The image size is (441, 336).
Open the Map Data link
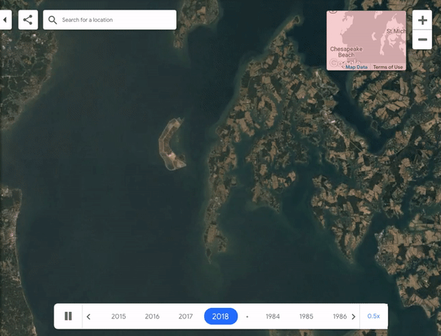356,67
